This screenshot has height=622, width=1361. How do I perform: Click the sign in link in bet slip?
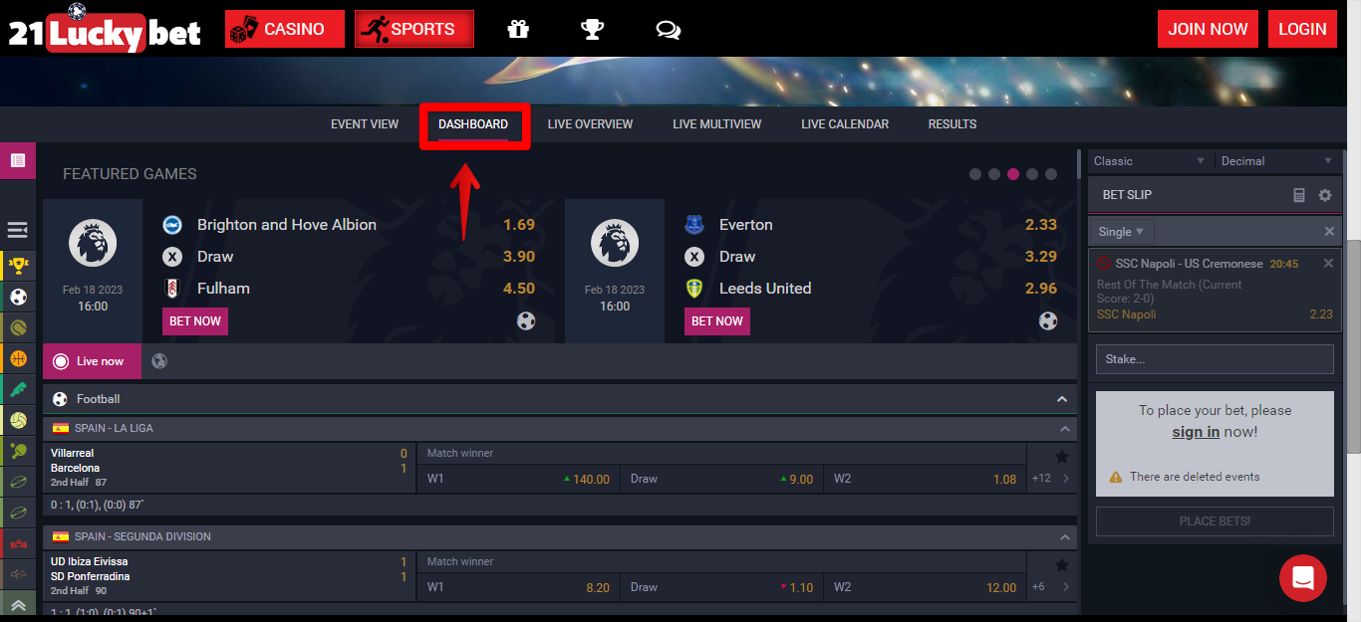pos(1196,432)
